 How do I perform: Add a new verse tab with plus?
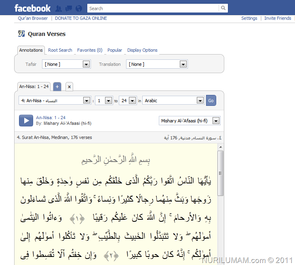tap(57, 87)
